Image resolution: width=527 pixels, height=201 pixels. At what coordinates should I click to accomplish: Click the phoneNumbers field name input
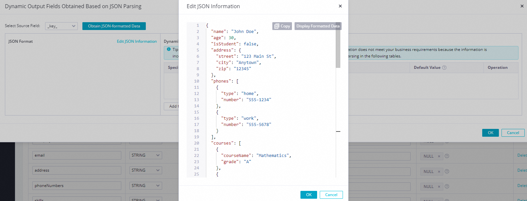point(77,186)
